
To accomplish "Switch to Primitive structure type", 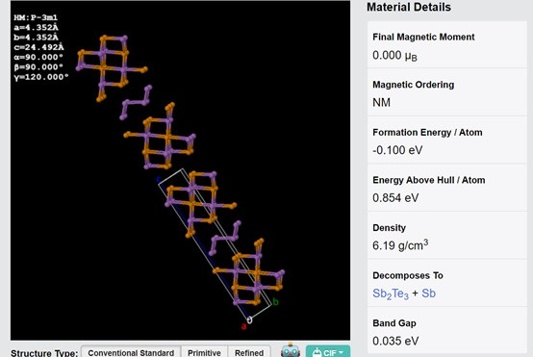I will tap(204, 352).
